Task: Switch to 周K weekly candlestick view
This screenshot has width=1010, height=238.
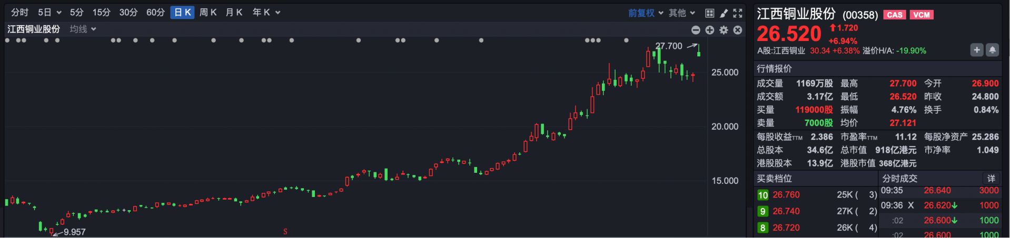Action: click(208, 13)
